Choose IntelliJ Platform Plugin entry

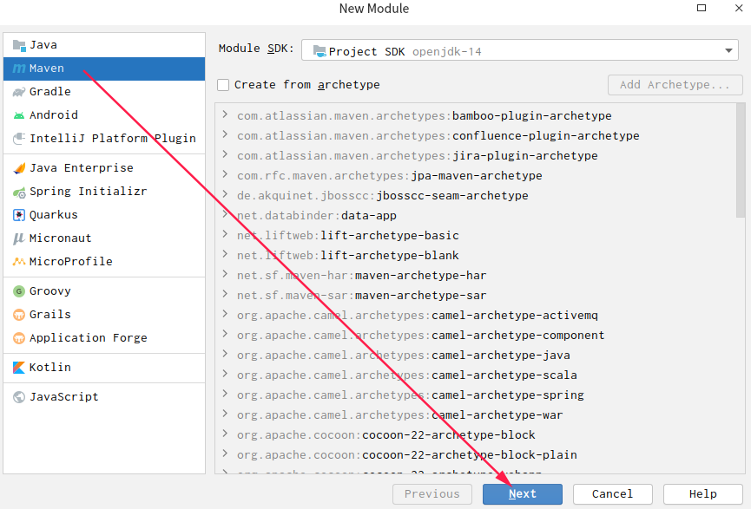104,139
